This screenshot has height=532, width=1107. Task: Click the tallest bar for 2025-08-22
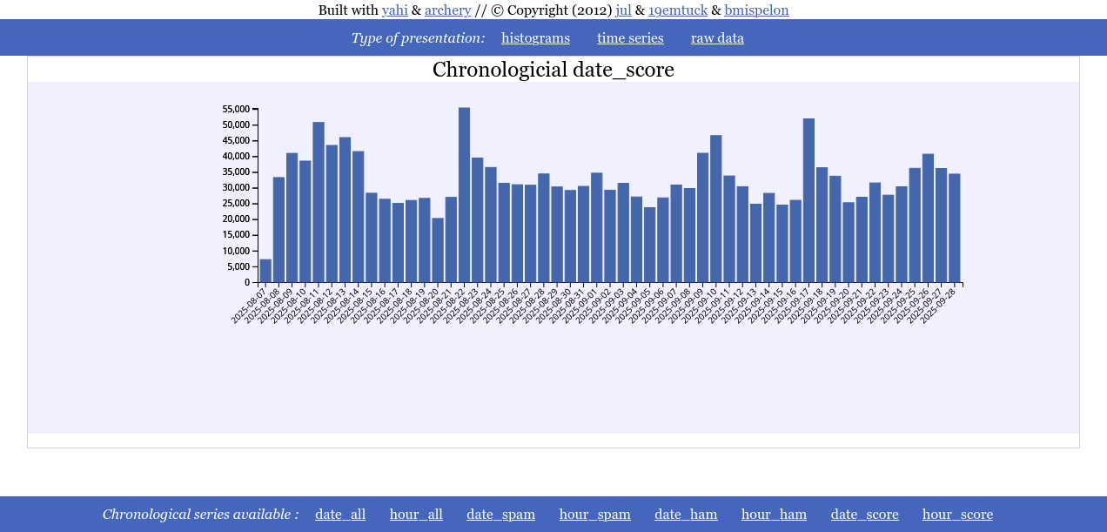[x=464, y=195]
